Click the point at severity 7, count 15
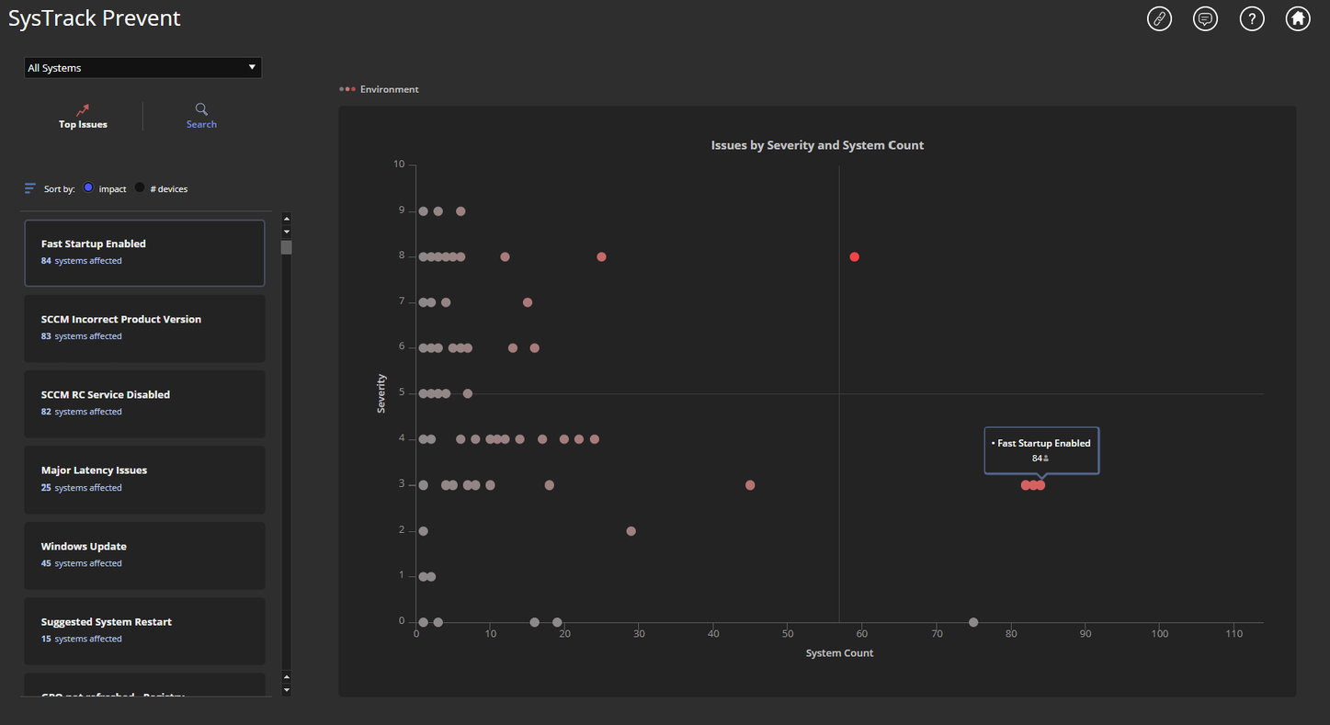 click(x=527, y=302)
